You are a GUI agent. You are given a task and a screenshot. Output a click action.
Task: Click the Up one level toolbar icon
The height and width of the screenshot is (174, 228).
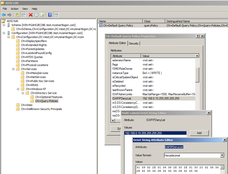point(17,15)
